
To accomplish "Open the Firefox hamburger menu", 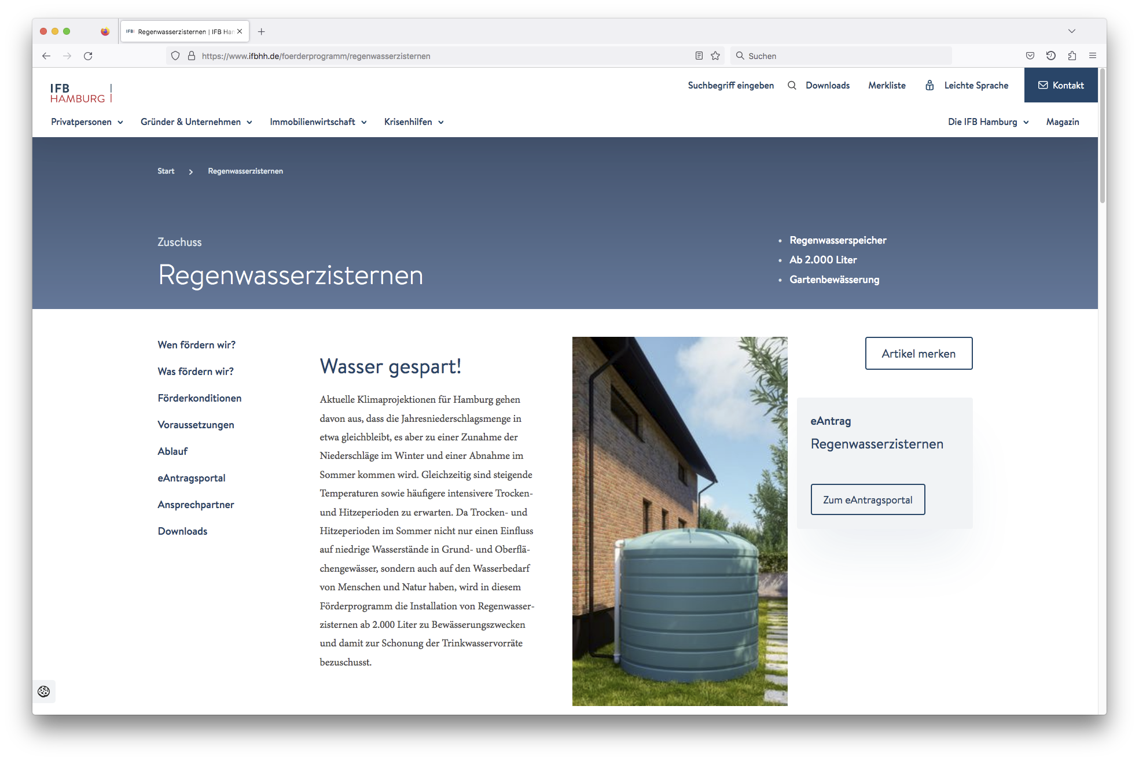I will point(1093,56).
